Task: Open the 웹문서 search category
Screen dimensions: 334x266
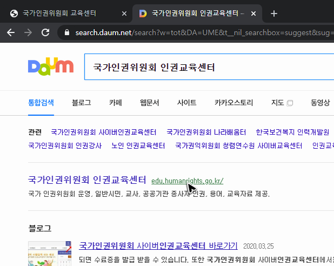Action: 149,103
